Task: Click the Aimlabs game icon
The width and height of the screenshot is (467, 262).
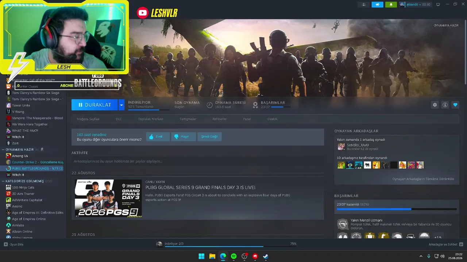Action: tap(8, 225)
